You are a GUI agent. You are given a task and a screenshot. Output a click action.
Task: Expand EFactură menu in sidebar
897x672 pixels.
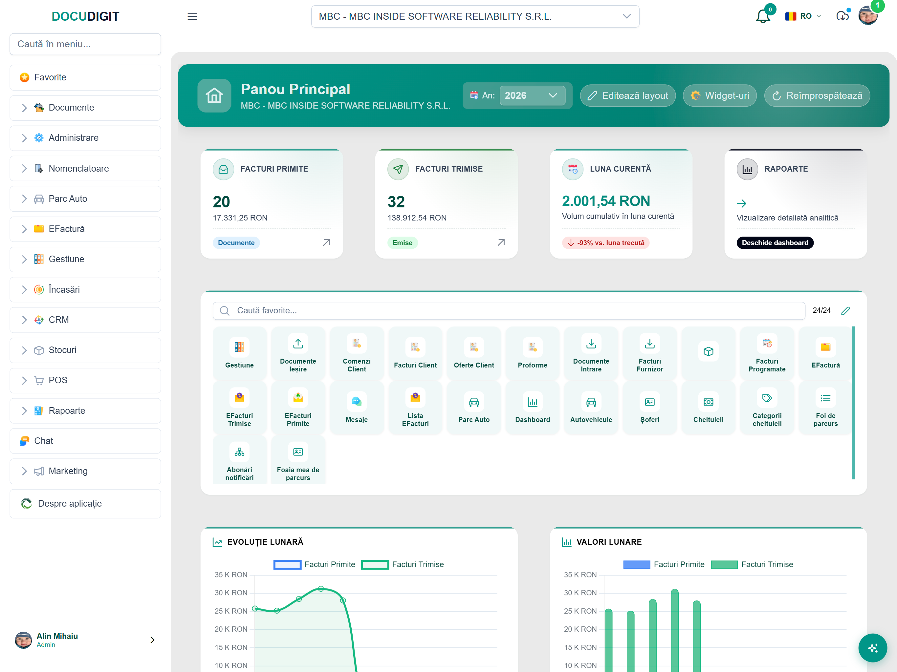pyautogui.click(x=85, y=229)
